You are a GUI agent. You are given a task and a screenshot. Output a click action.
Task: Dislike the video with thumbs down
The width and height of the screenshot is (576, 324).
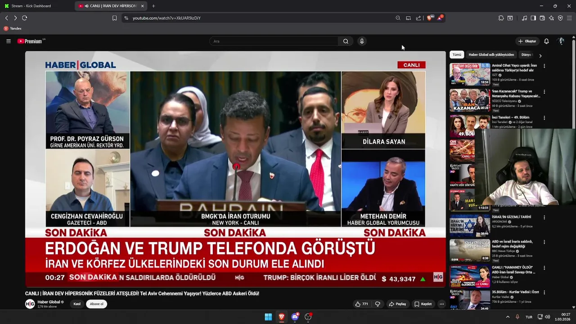[378, 304]
